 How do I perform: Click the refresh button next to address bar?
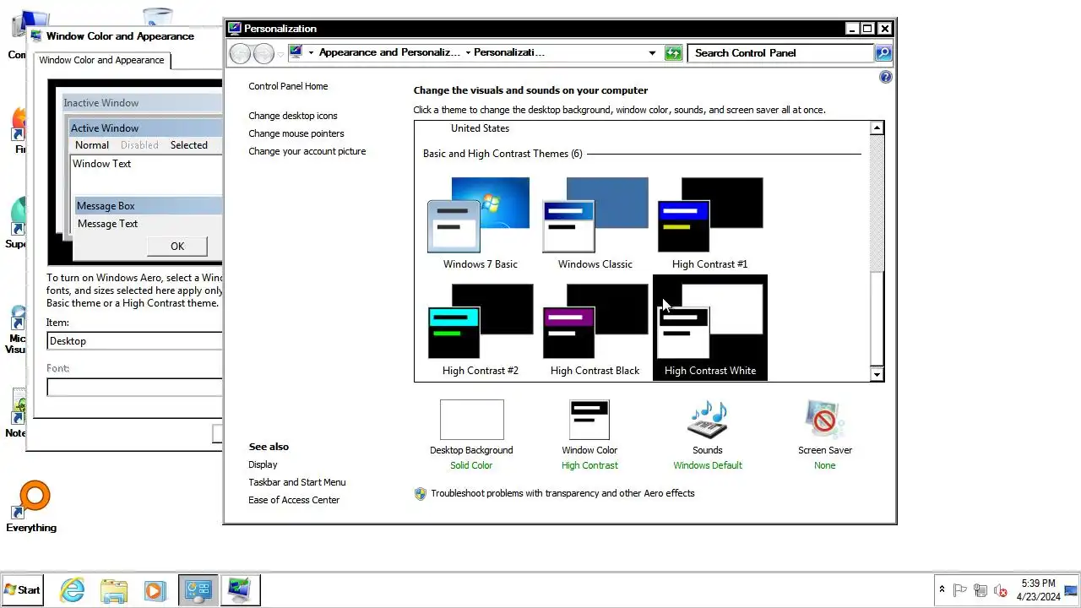point(673,53)
